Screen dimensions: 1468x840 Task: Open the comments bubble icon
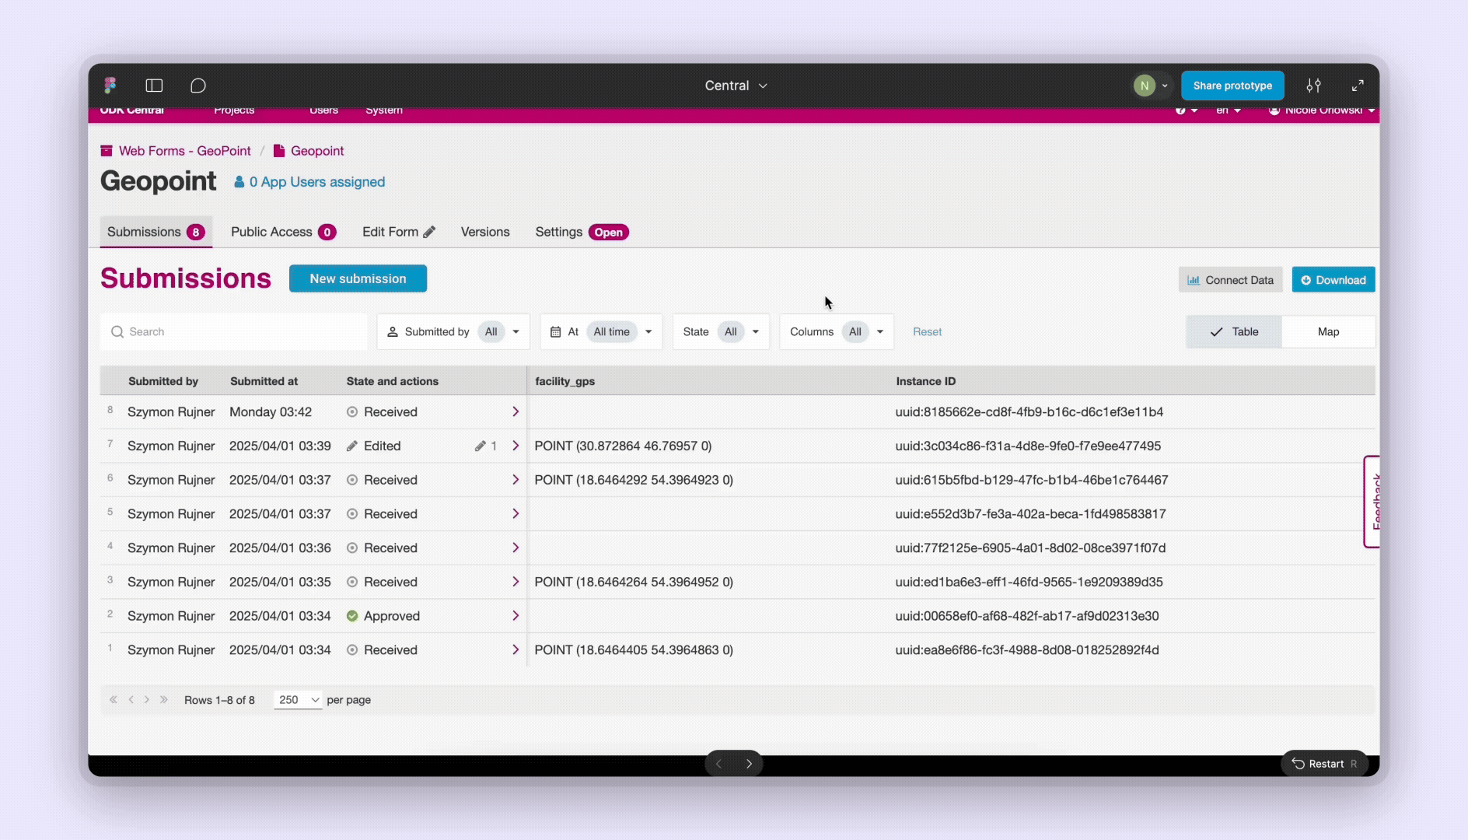[198, 86]
